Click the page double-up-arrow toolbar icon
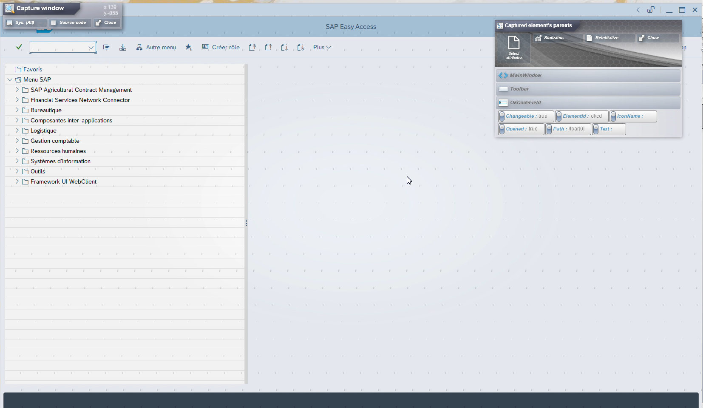The height and width of the screenshot is (408, 703). tap(252, 47)
